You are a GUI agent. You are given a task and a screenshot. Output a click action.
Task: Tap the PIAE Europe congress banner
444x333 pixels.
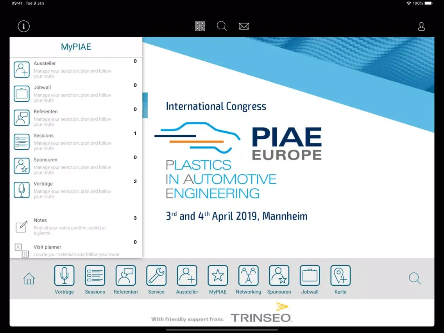[x=288, y=147]
